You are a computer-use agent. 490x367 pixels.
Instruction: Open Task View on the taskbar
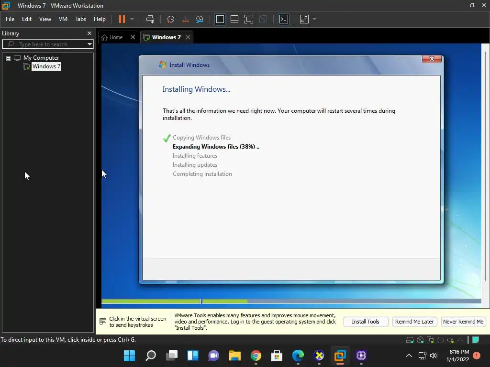pyautogui.click(x=172, y=356)
